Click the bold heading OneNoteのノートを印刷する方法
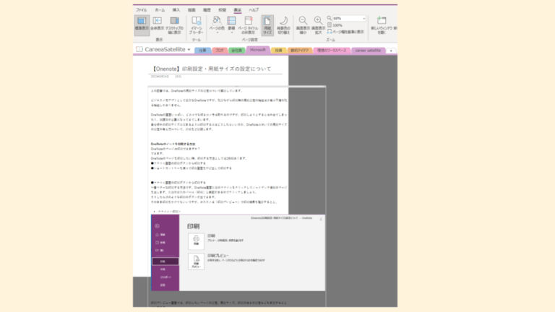 [173, 144]
